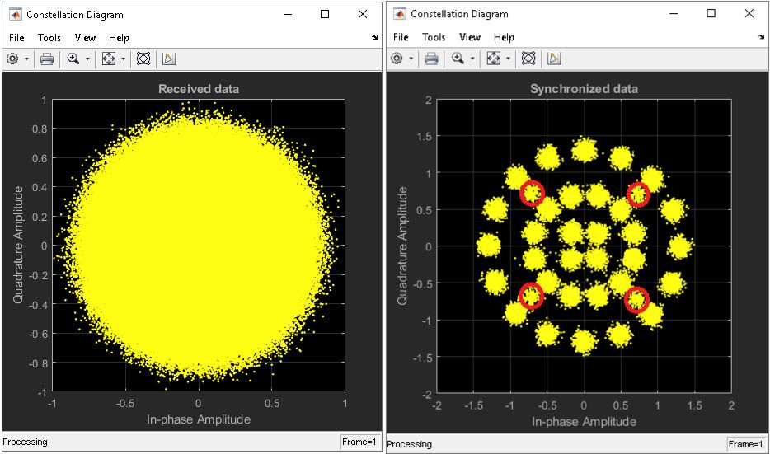Open File menu in Received data window
The image size is (770, 454).
click(x=16, y=37)
